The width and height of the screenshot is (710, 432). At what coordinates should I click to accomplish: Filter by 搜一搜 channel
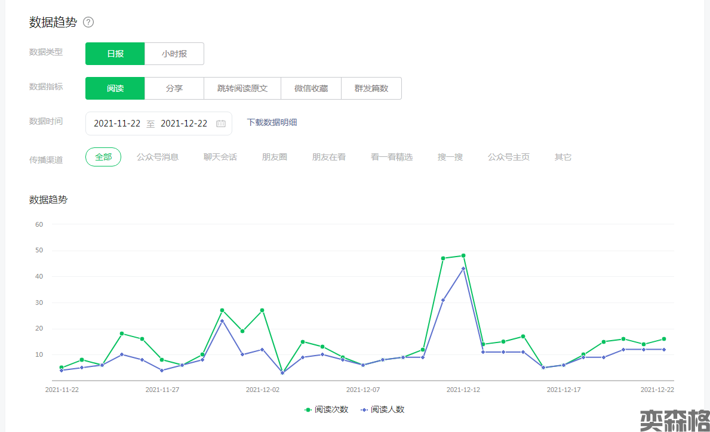click(450, 157)
